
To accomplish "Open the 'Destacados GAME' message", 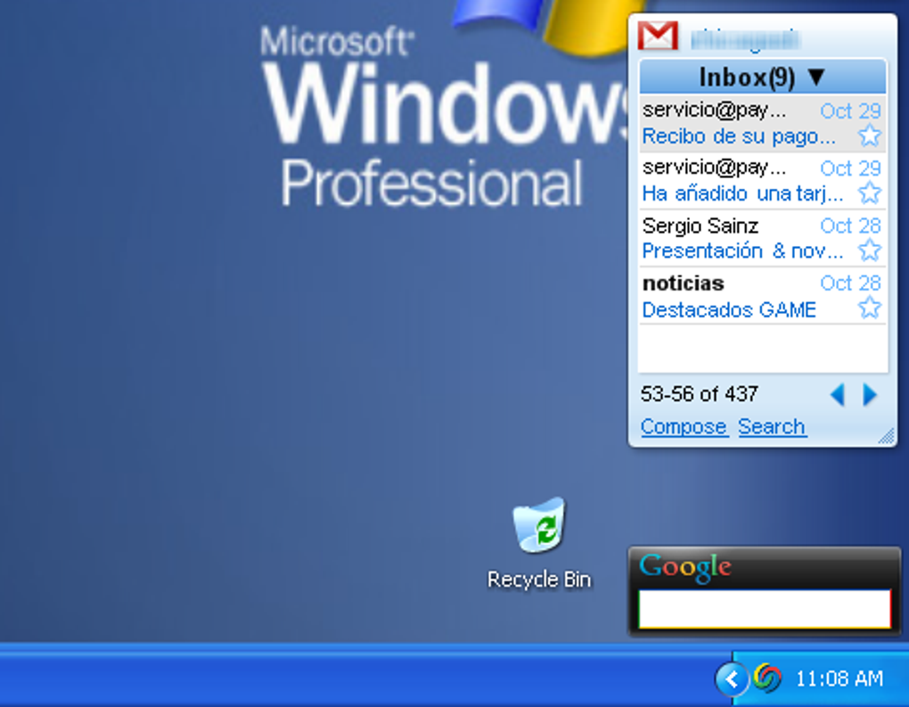I will tap(729, 309).
